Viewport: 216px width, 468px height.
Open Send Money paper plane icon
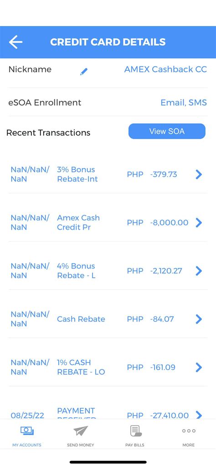point(81,431)
